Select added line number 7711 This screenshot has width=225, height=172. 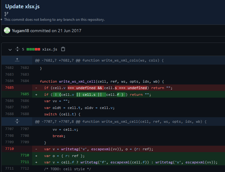[25, 162]
